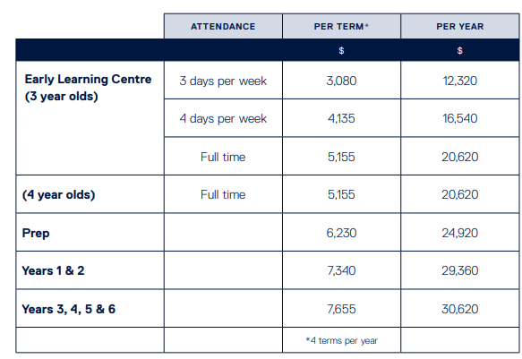Click the 3 days per week cell
Viewport: 522px width, 359px height.
click(223, 81)
